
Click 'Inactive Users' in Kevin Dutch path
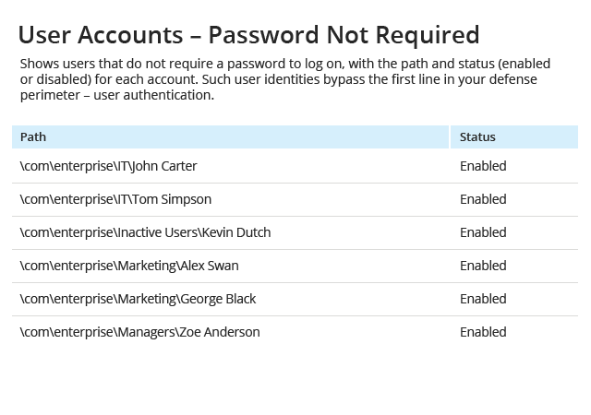158,232
